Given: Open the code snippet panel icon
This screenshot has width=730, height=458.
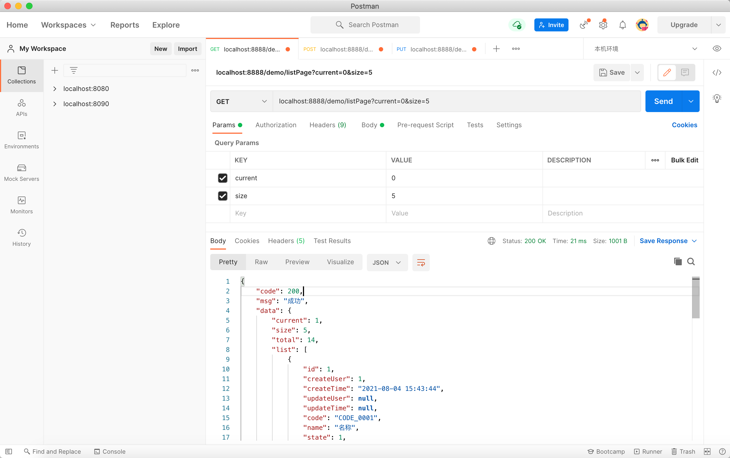Looking at the screenshot, I should [x=717, y=72].
